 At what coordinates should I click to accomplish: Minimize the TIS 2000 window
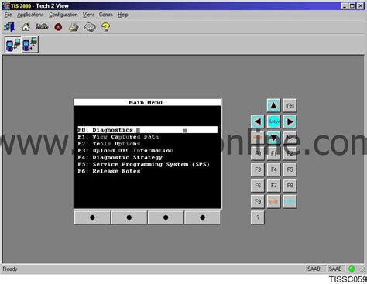345,5
